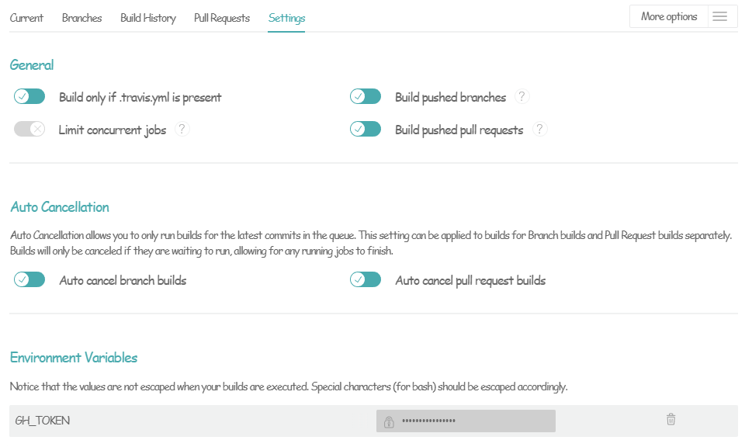This screenshot has height=447, width=752.
Task: Disable Build pushed branches toggle
Action: coord(366,97)
